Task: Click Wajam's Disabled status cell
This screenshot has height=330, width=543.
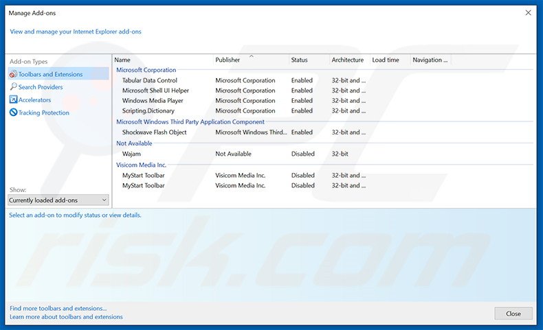Action: 302,154
